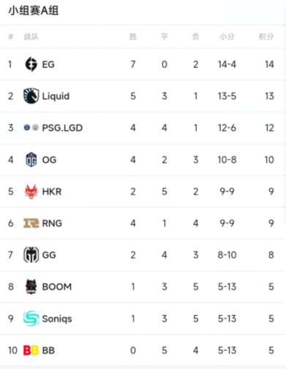Image resolution: width=286 pixels, height=369 pixels.
Task: Open the teal Soniqs logo
Action: pyautogui.click(x=31, y=319)
